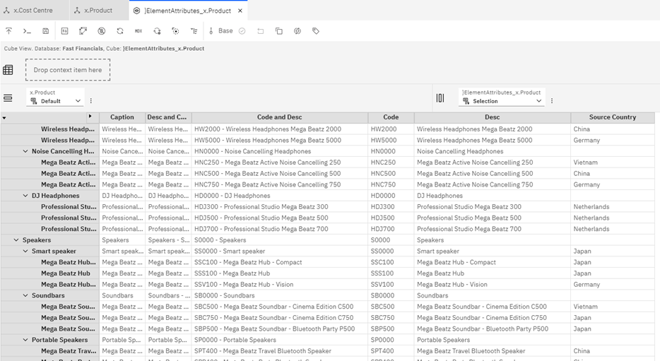Click the top-left grid corner triangle

pos(4,118)
